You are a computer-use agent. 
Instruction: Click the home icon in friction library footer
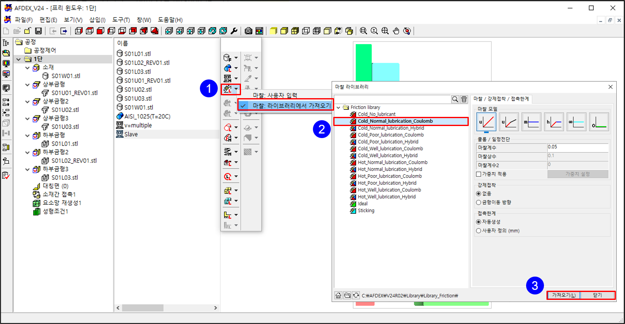click(x=338, y=295)
